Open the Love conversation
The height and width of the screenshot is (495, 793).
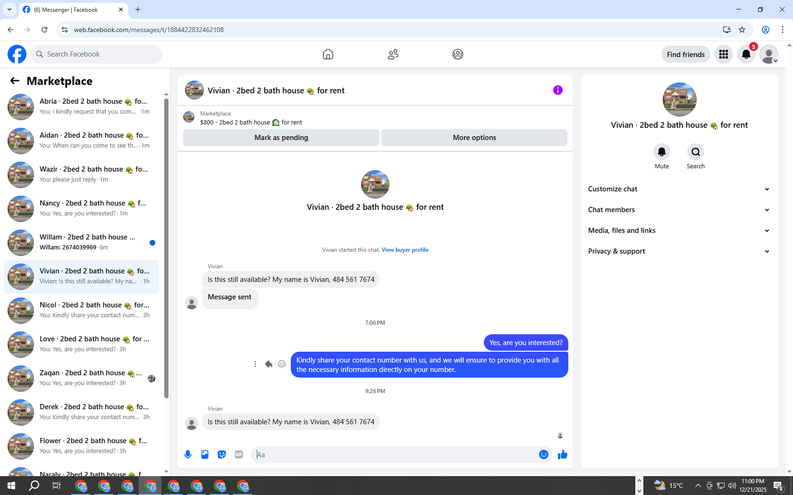(x=82, y=344)
